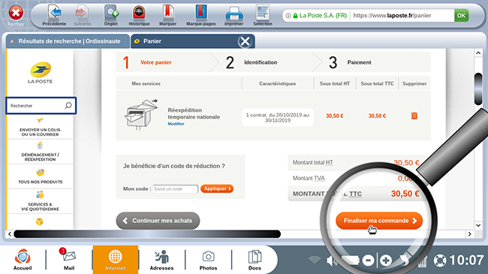
Task: Click step 3 Paiement
Action: (x=350, y=62)
